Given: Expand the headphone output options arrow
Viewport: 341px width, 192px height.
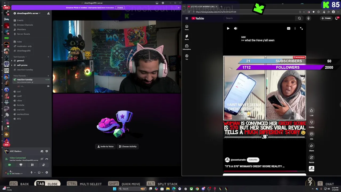Looking at the screenshot, I should (42, 173).
